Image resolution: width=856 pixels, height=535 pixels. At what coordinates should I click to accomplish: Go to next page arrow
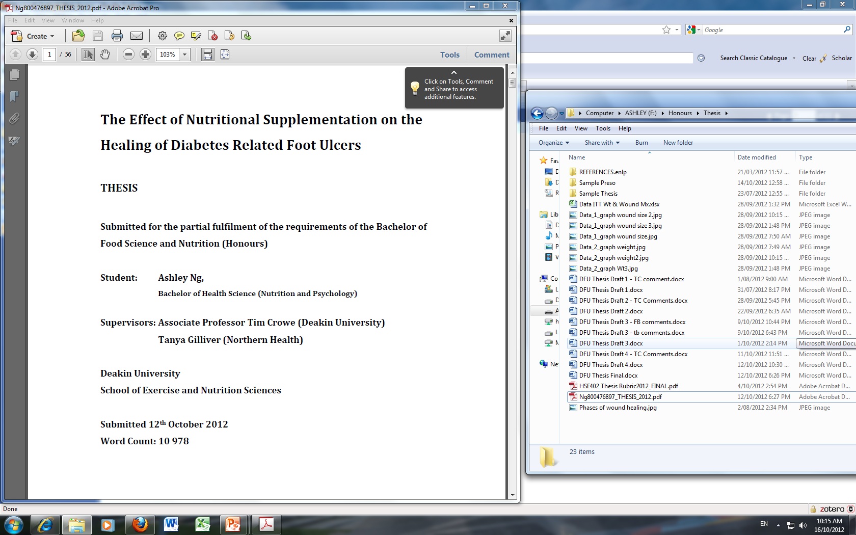pos(32,55)
